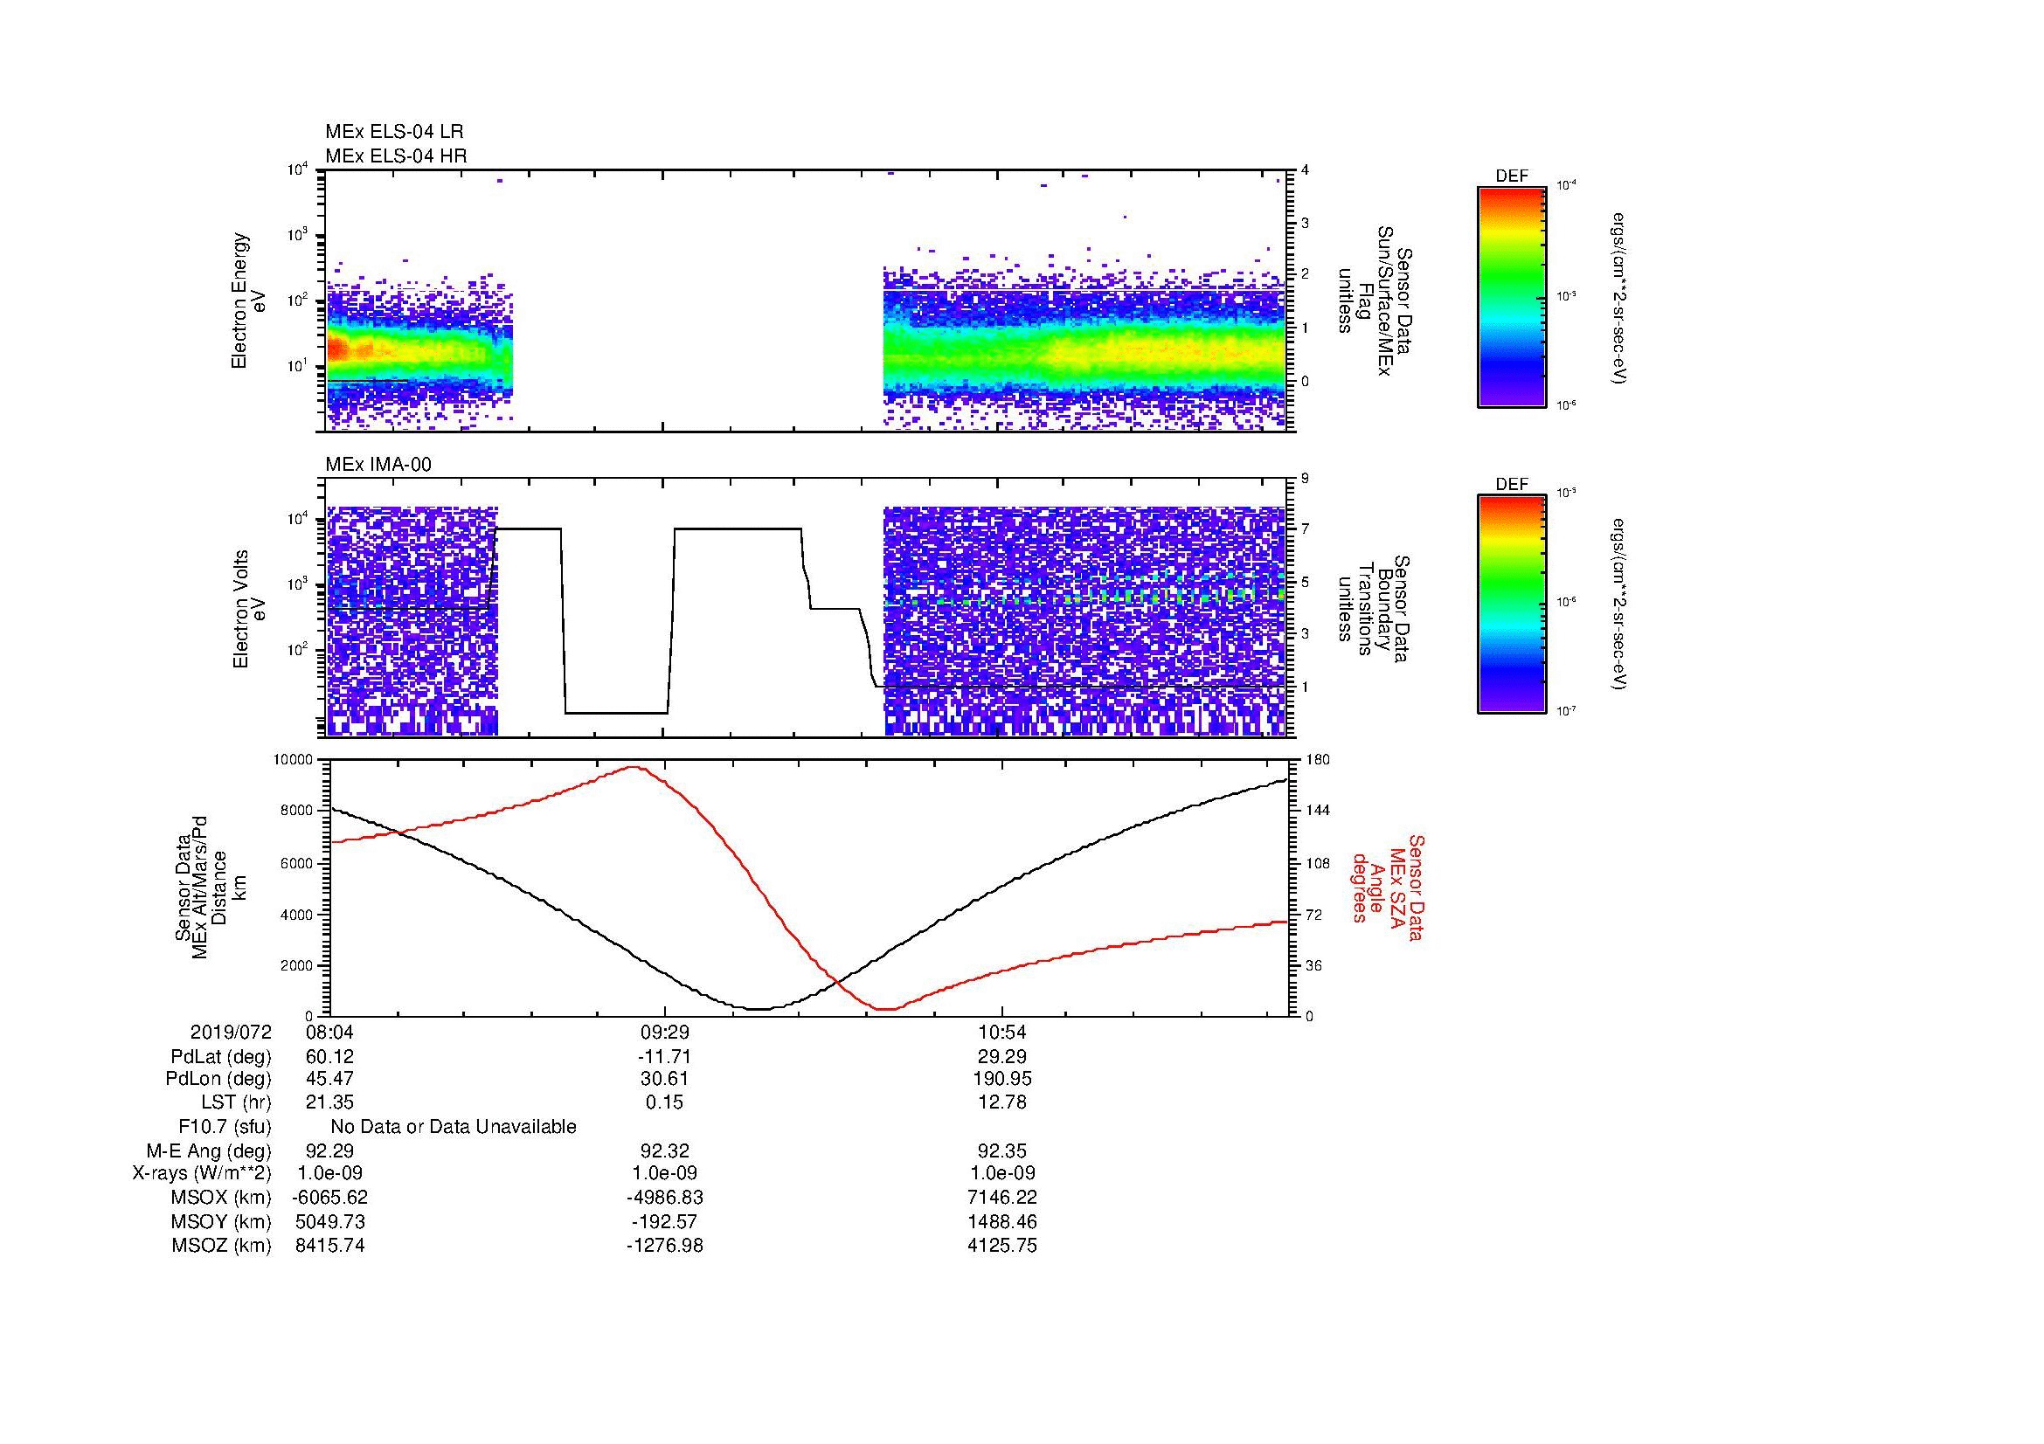The width and height of the screenshot is (2044, 1444).
Task: Click the 'Electron Energy eV' axis label
Action: click(x=248, y=301)
